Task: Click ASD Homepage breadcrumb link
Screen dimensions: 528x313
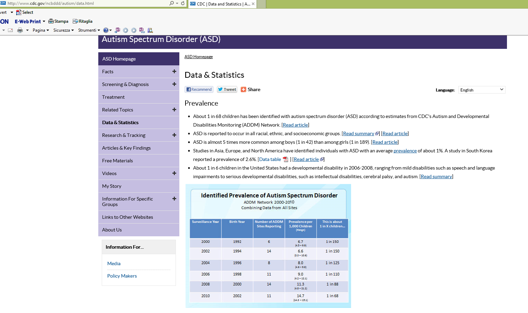Action: (x=199, y=57)
